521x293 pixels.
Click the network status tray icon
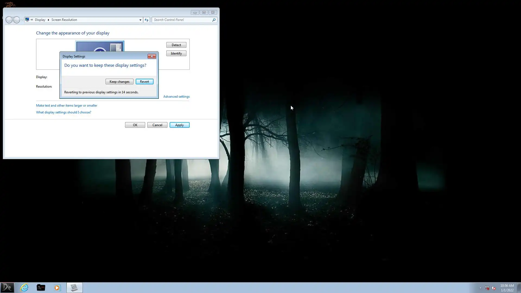pyautogui.click(x=487, y=288)
